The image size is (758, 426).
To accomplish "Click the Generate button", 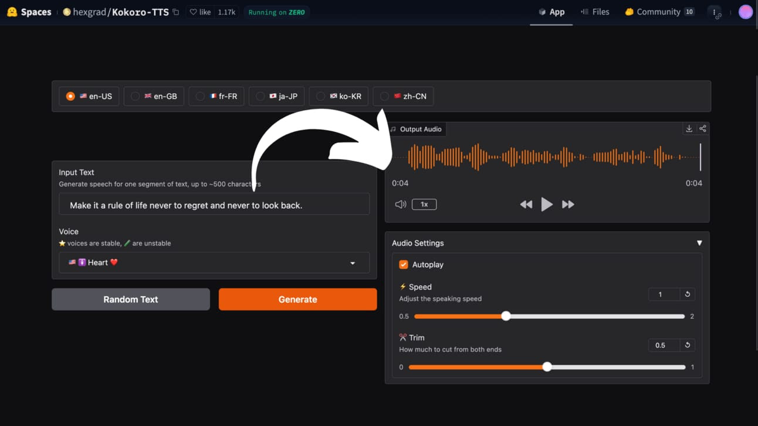I will click(x=297, y=299).
